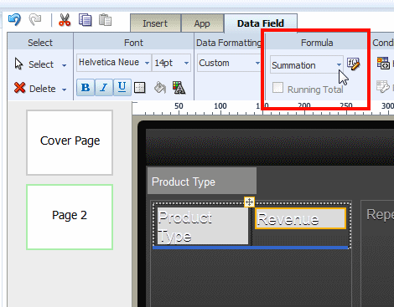
Task: Toggle Underline formatting
Action: [122, 88]
